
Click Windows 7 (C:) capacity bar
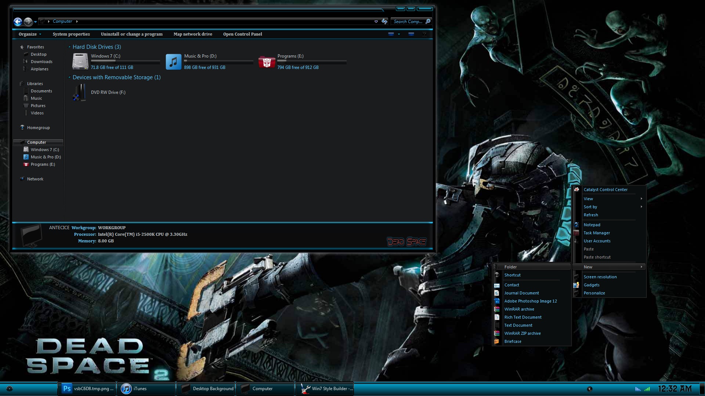point(125,62)
